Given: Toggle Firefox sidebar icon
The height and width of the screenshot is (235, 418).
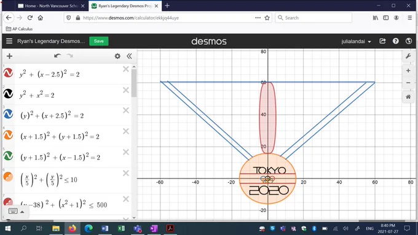Looking at the screenshot, I should pyautogui.click(x=386, y=18).
